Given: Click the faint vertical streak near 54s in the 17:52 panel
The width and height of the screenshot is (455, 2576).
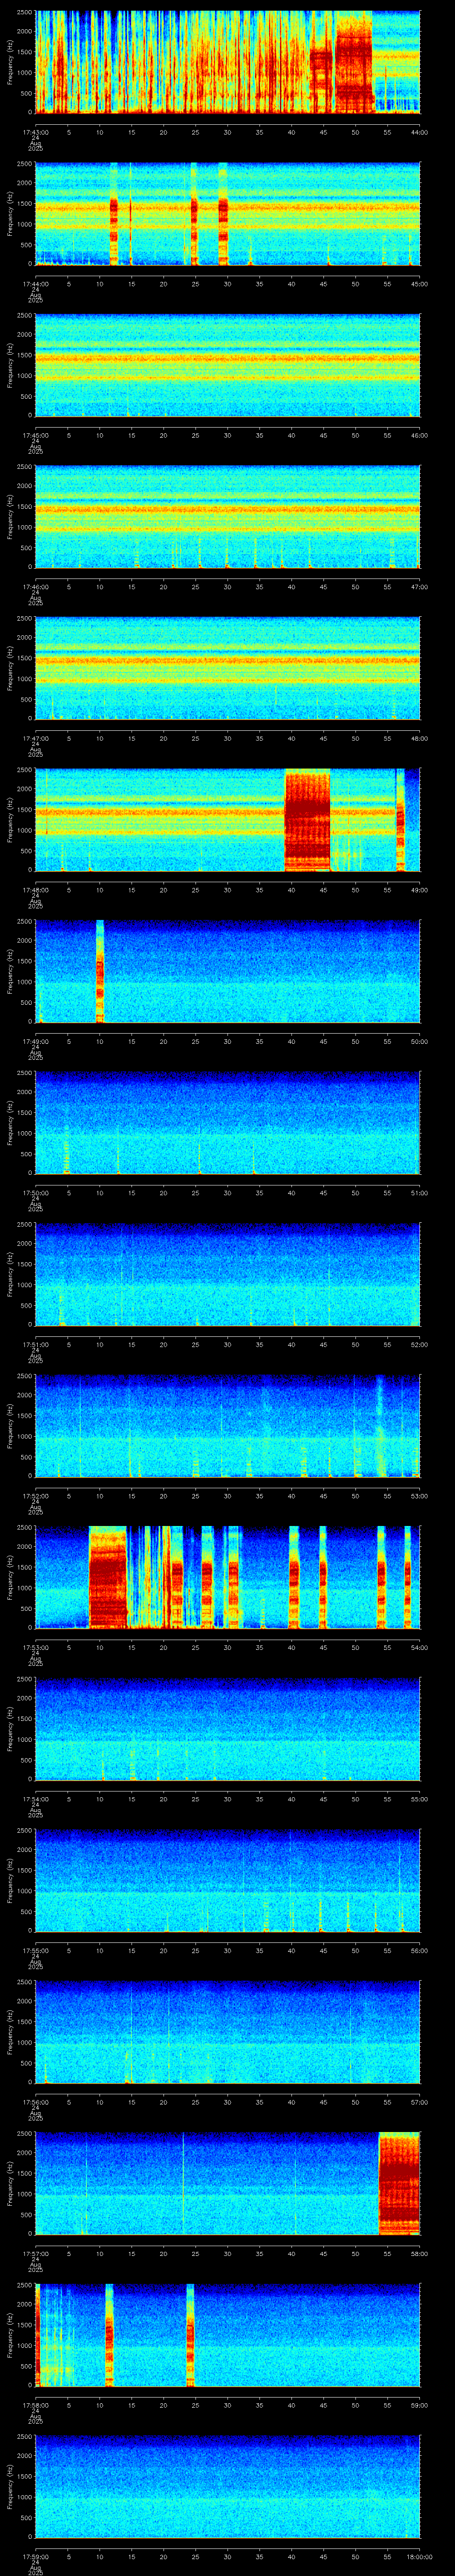Looking at the screenshot, I should [x=381, y=1427].
